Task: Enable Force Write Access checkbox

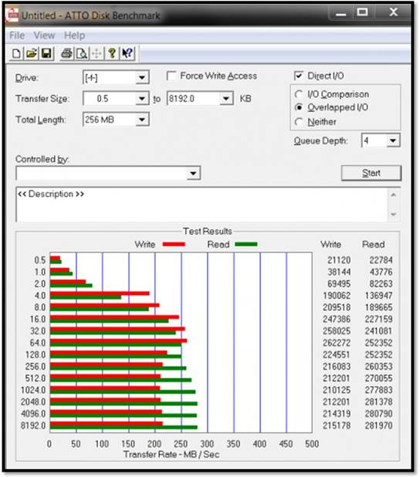Action: click(x=171, y=76)
